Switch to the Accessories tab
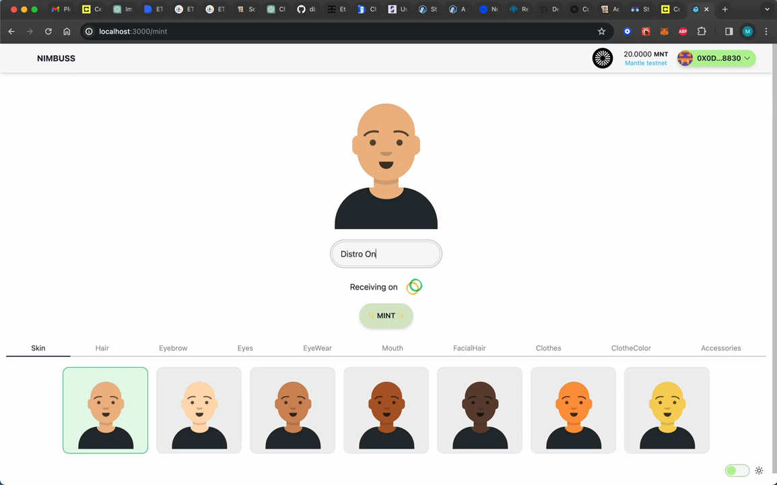 pos(721,348)
